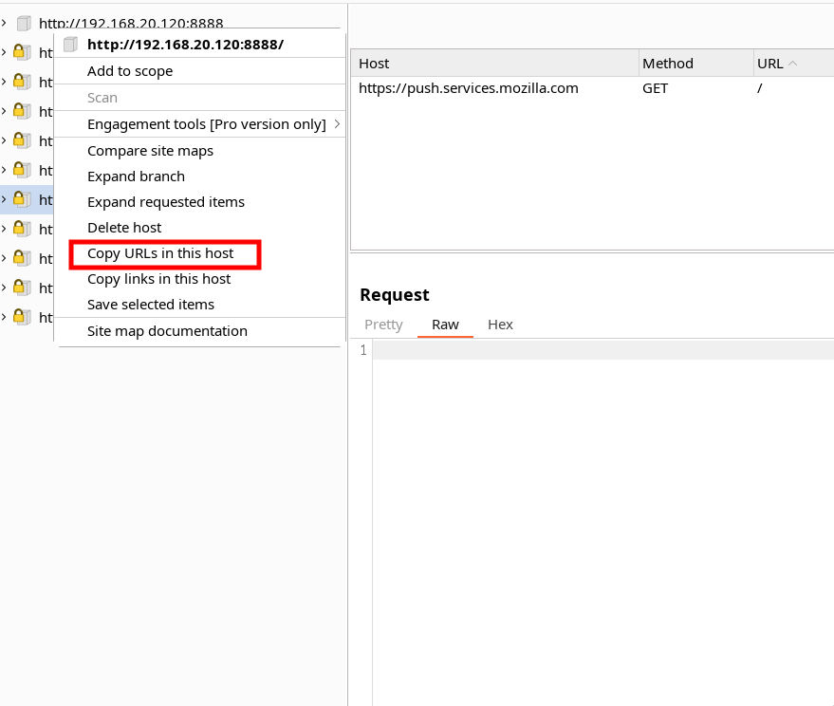This screenshot has height=706, width=834.
Task: Switch to the Pretty request tab
Action: pyautogui.click(x=383, y=325)
